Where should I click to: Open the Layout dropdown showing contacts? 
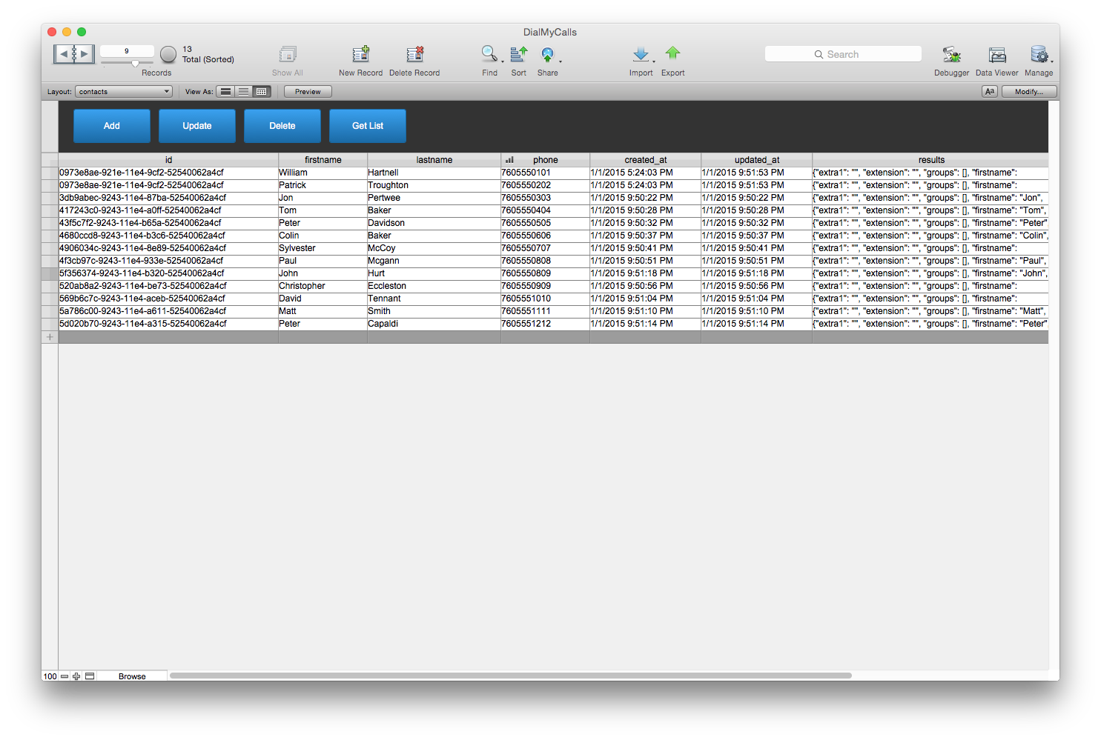click(x=124, y=92)
